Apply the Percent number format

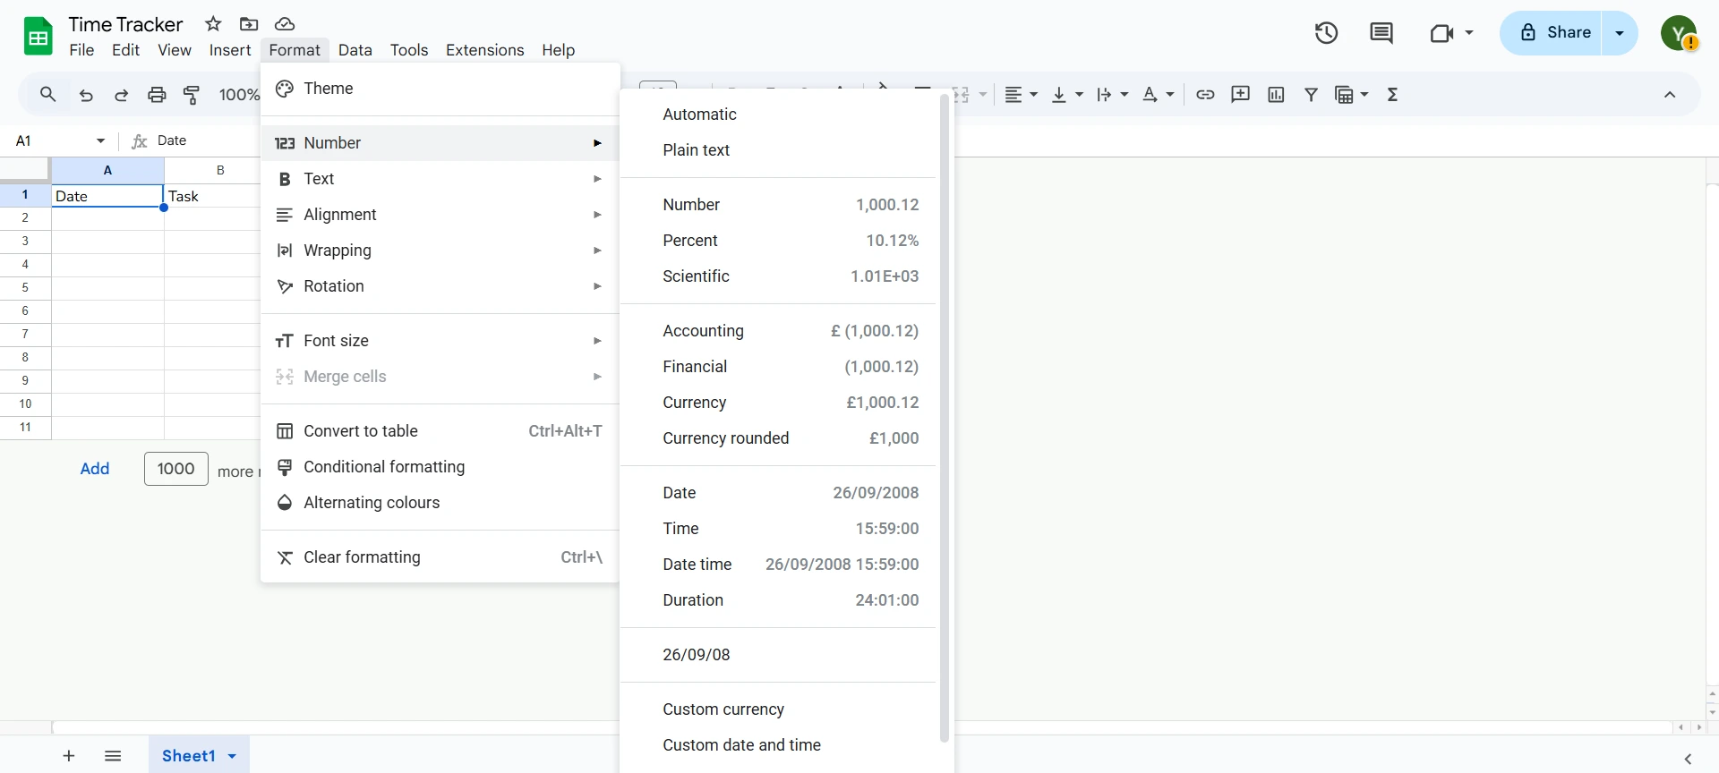779,241
